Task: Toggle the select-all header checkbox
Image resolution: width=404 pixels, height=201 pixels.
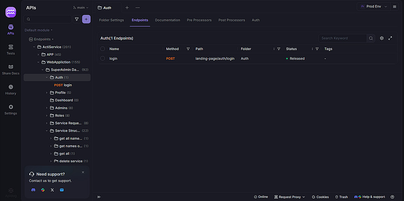Action: [103, 49]
